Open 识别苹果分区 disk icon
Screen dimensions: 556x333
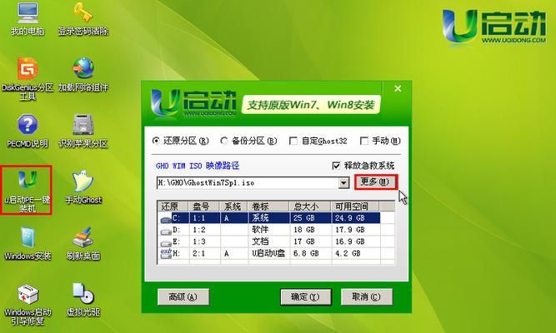point(83,131)
